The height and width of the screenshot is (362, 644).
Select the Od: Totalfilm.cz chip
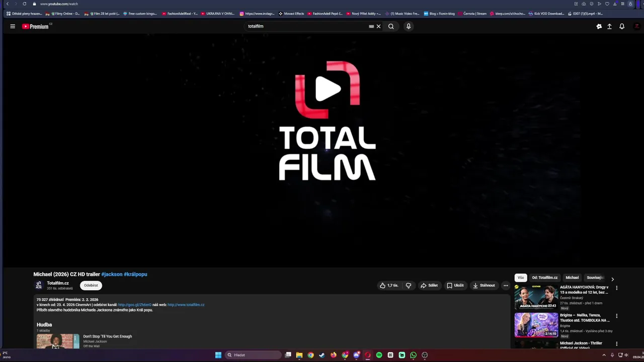[545, 278]
